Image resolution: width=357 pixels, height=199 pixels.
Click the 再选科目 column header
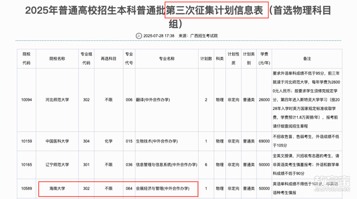coord(109,59)
